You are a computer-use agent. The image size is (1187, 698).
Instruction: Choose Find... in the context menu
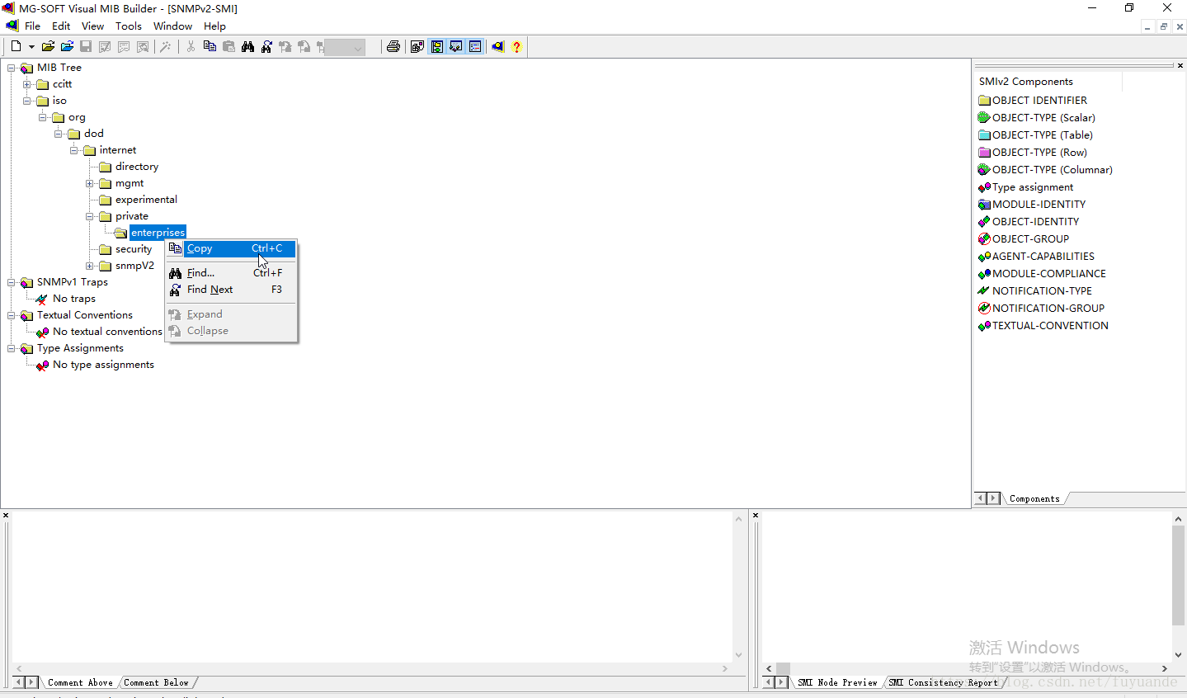(231, 273)
